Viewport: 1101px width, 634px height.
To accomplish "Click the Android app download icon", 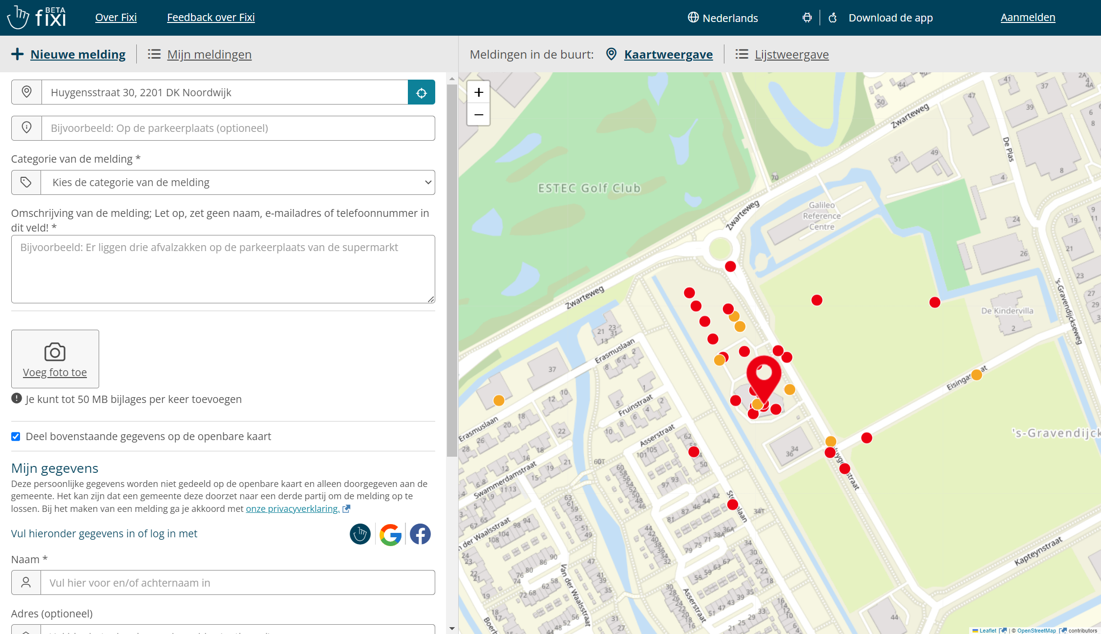I will (807, 18).
